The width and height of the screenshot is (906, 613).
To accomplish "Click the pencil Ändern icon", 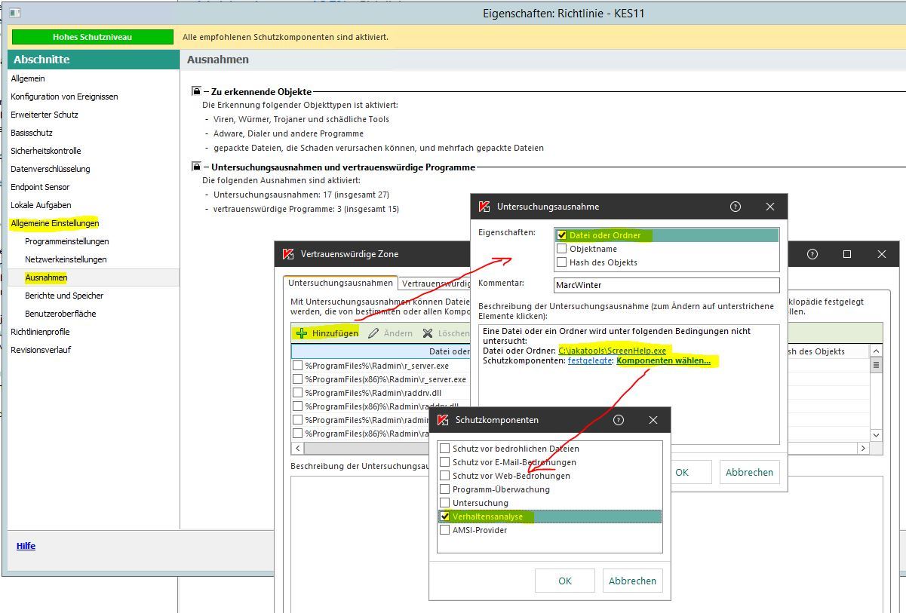I will tap(373, 333).
